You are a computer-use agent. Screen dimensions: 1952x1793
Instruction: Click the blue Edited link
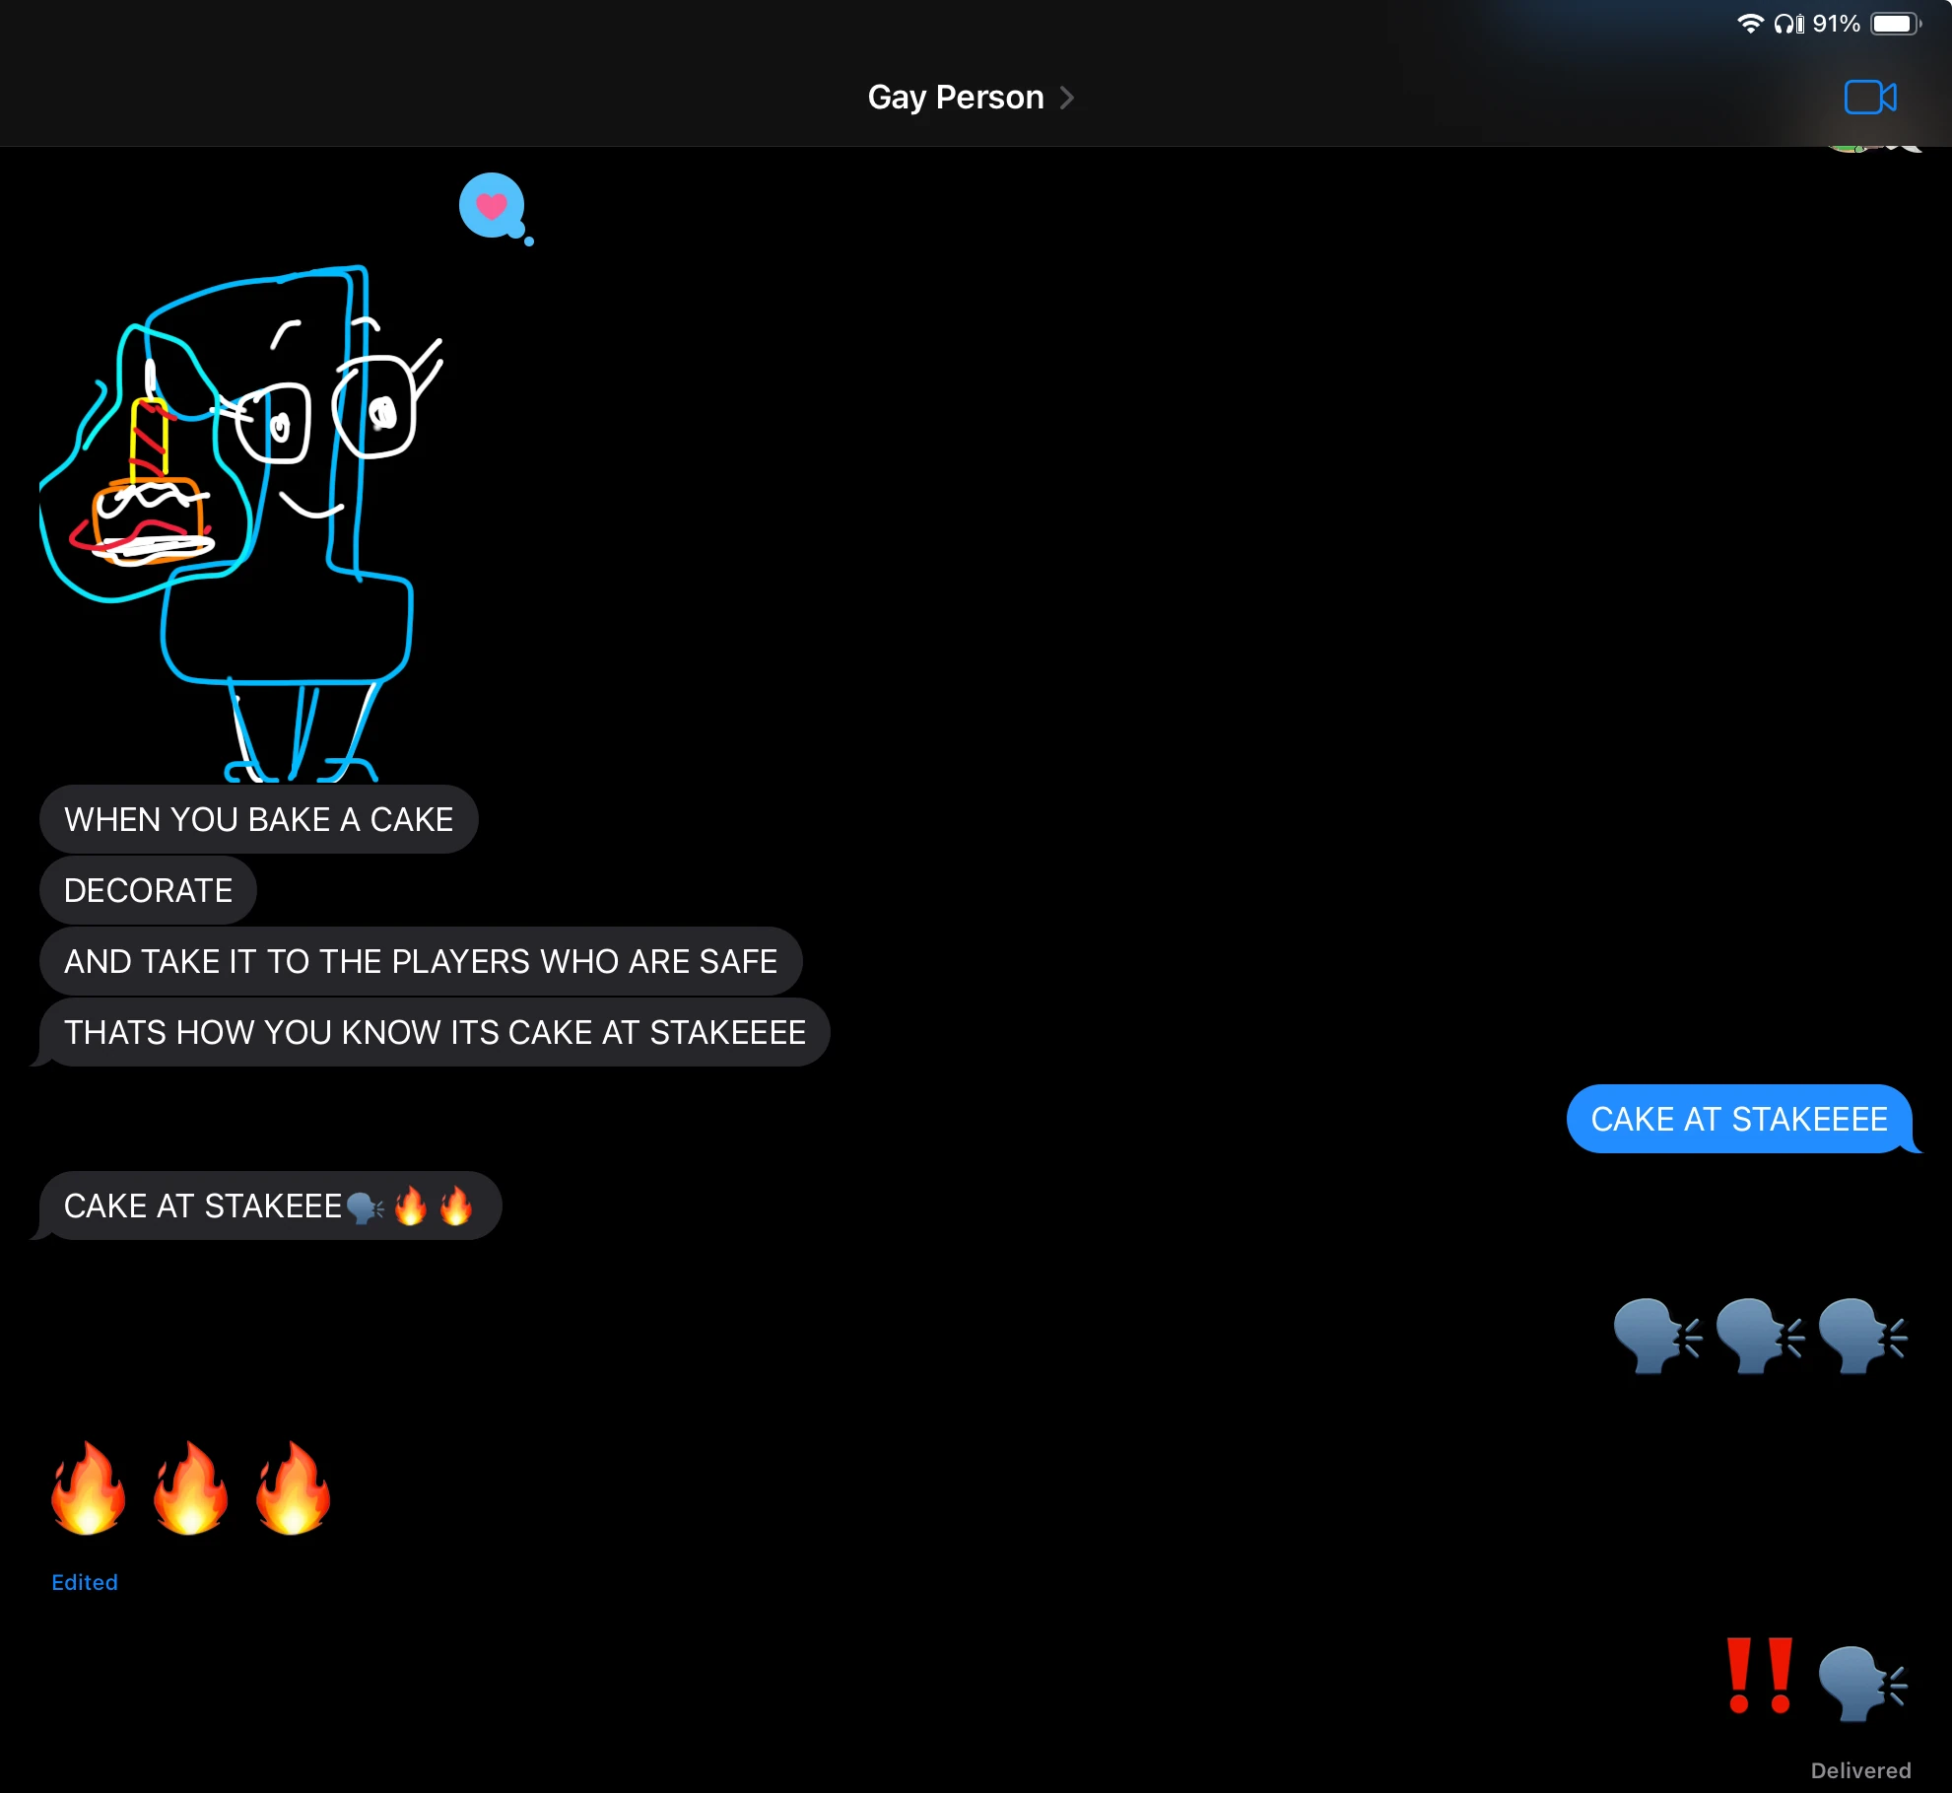click(85, 1582)
